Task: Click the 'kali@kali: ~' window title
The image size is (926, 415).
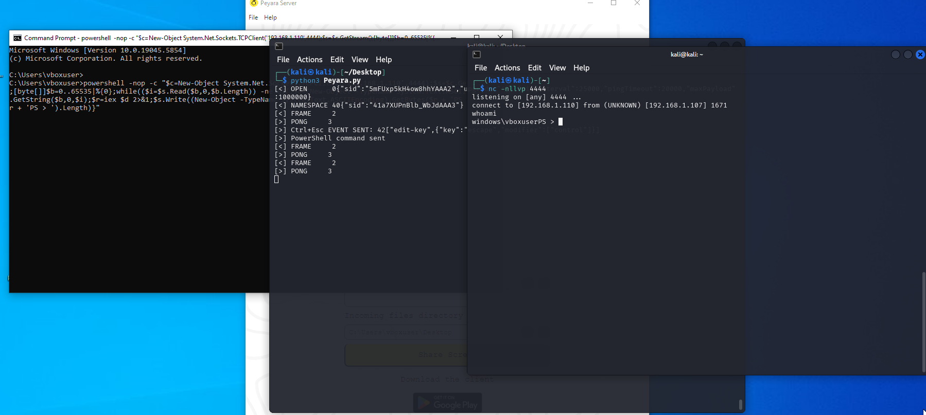Action: click(x=687, y=55)
